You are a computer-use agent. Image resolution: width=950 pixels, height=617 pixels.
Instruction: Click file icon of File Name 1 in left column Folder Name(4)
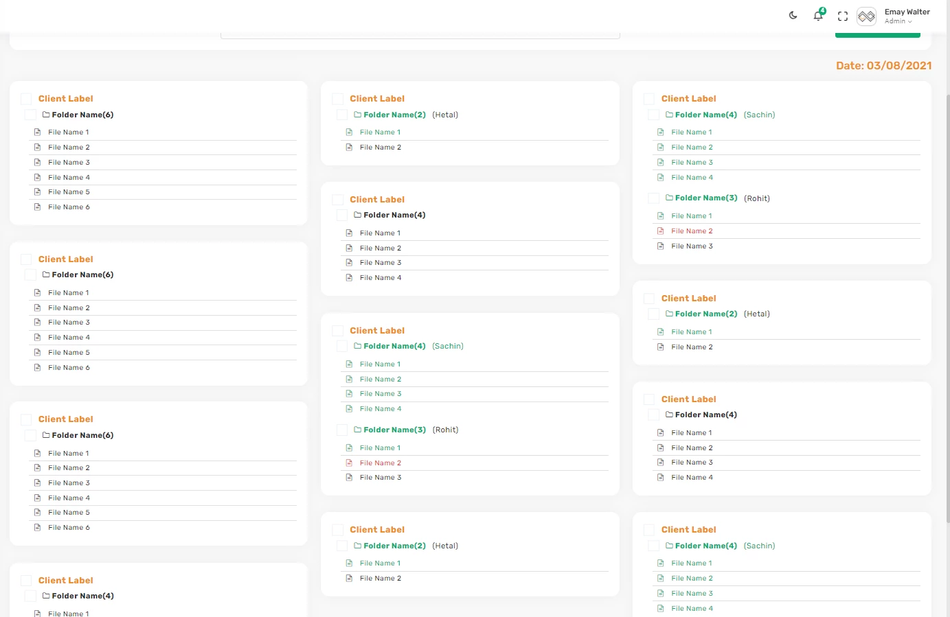click(37, 614)
